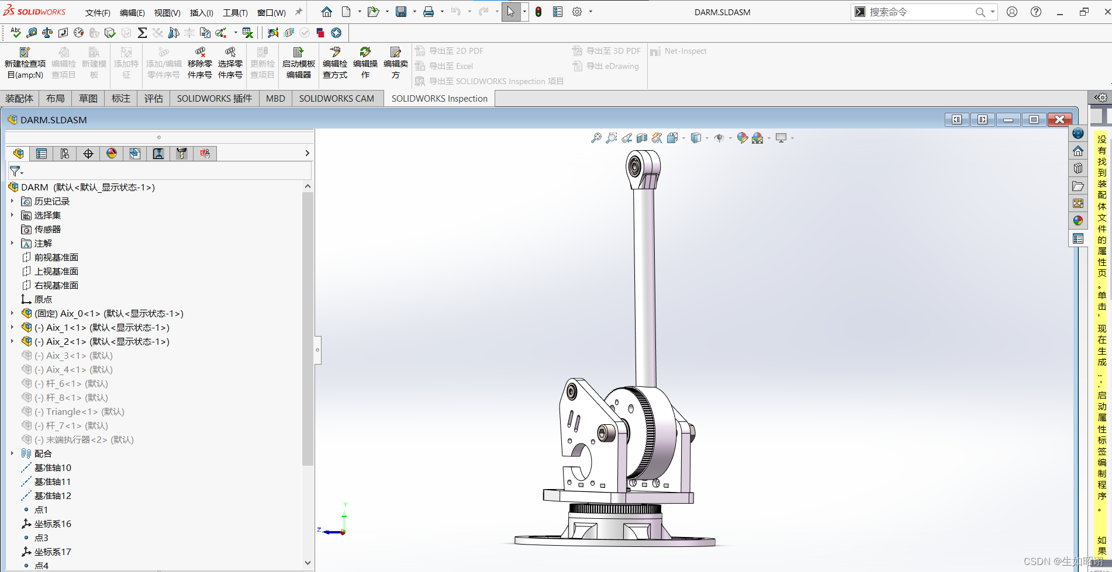
Task: Click 启动模板编辑器 button
Action: point(299,63)
